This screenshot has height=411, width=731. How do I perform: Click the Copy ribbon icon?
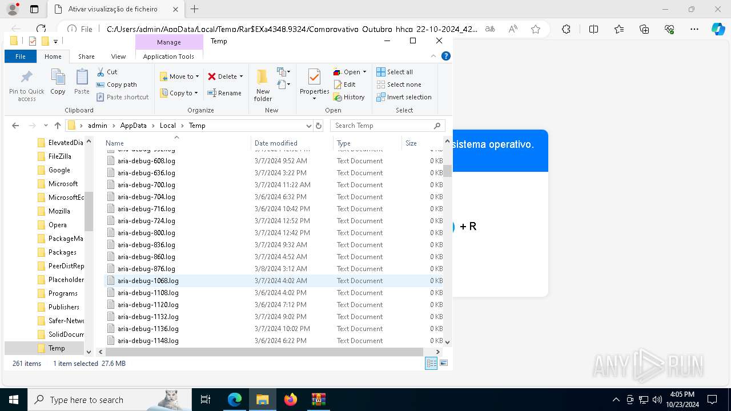pos(58,82)
